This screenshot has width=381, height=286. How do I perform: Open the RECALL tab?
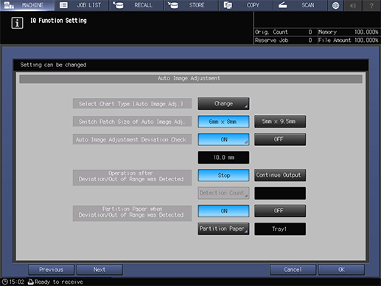tap(136, 5)
